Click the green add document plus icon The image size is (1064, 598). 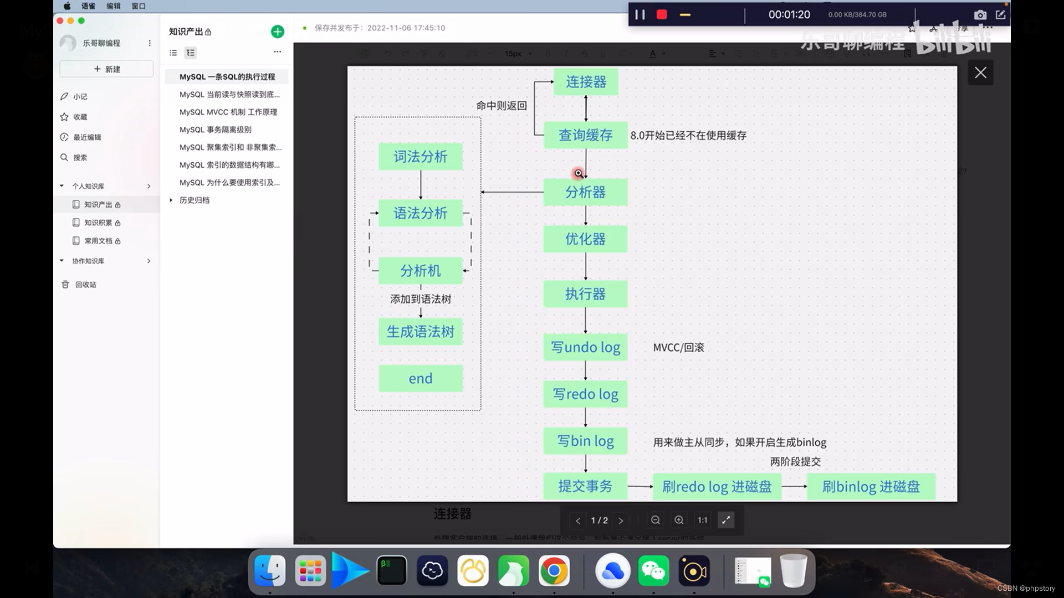[x=277, y=32]
